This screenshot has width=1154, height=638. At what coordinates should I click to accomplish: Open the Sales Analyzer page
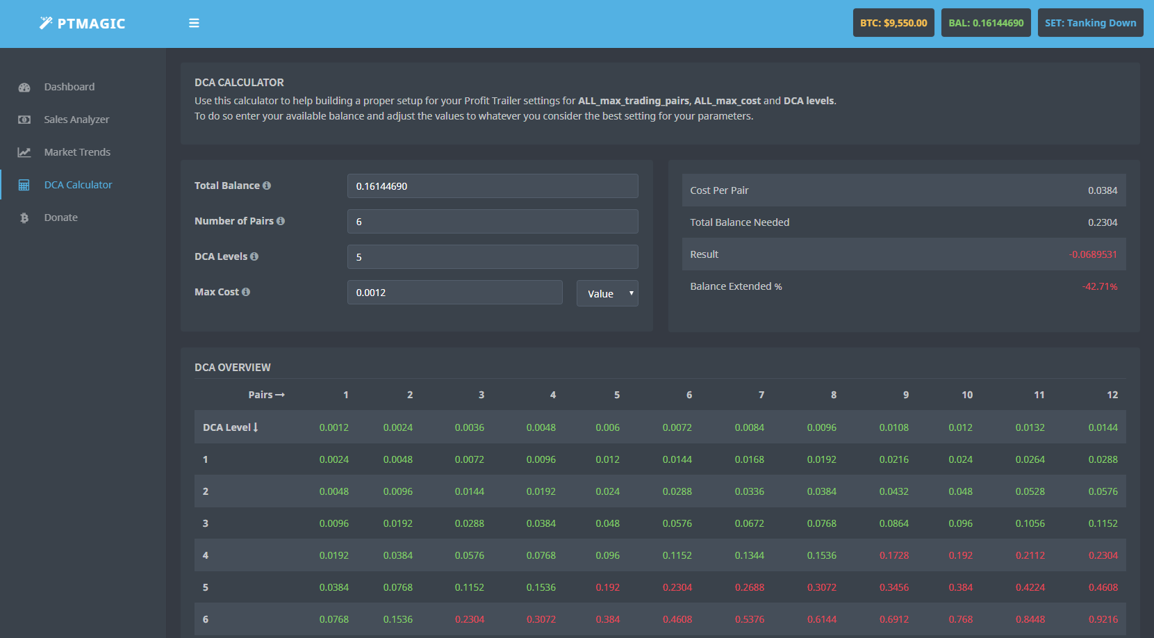click(76, 120)
